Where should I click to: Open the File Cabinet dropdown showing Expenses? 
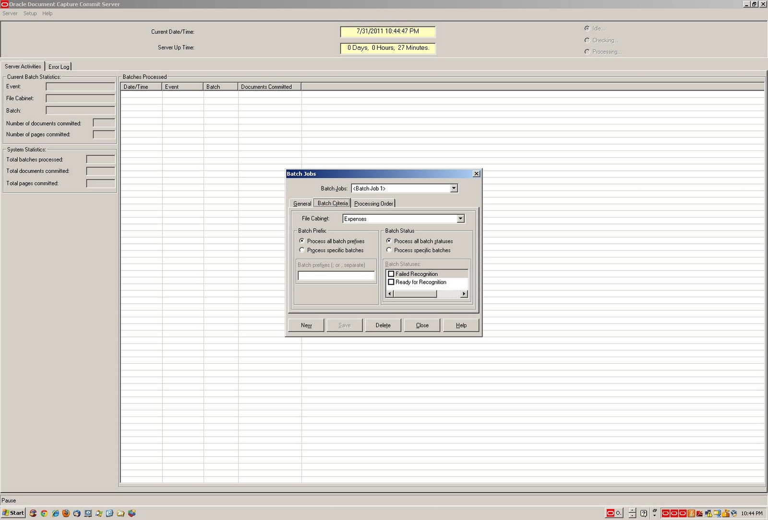[460, 219]
